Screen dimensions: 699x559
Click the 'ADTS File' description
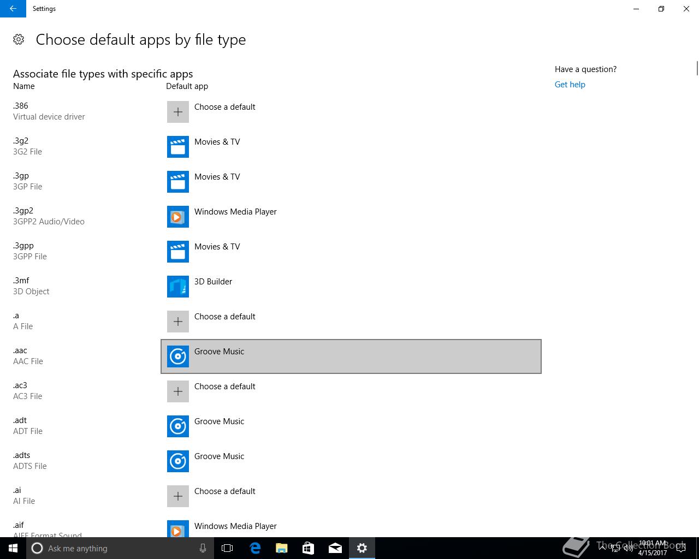coord(30,466)
